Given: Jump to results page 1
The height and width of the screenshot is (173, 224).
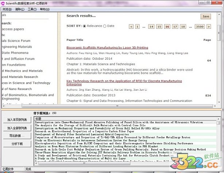Looking at the screenshot, I should point(138,27).
